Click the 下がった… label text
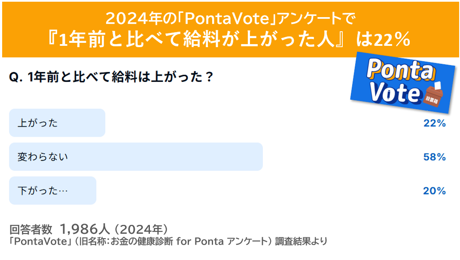This screenshot has width=460, height=260. tap(43, 191)
